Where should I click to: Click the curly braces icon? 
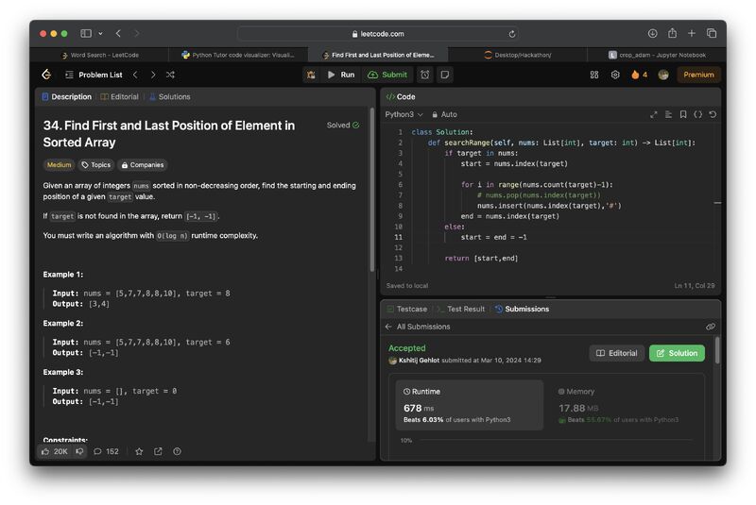(x=697, y=114)
